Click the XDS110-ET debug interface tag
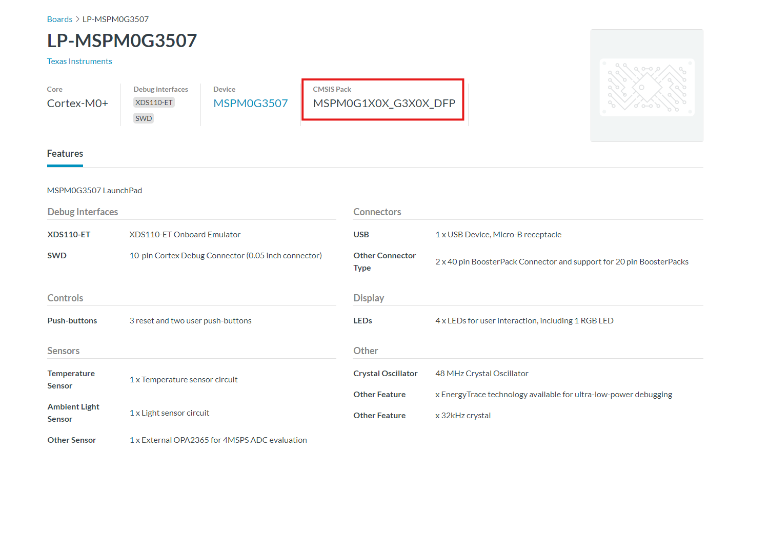Screen dimensions: 769x533 154,102
